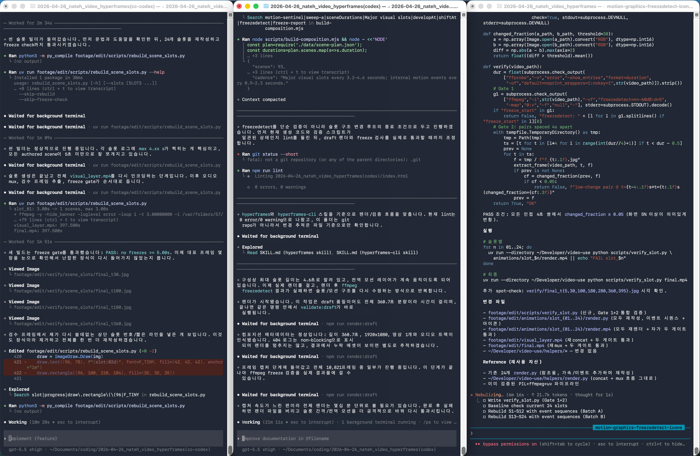Click the split-pane icon atop the right terminal scrollbar
The height and width of the screenshot is (456, 700).
[696, 15]
